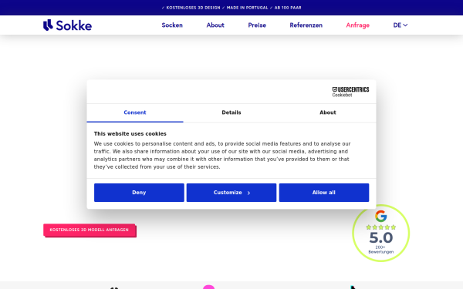Switch to the Details tab

tap(231, 113)
